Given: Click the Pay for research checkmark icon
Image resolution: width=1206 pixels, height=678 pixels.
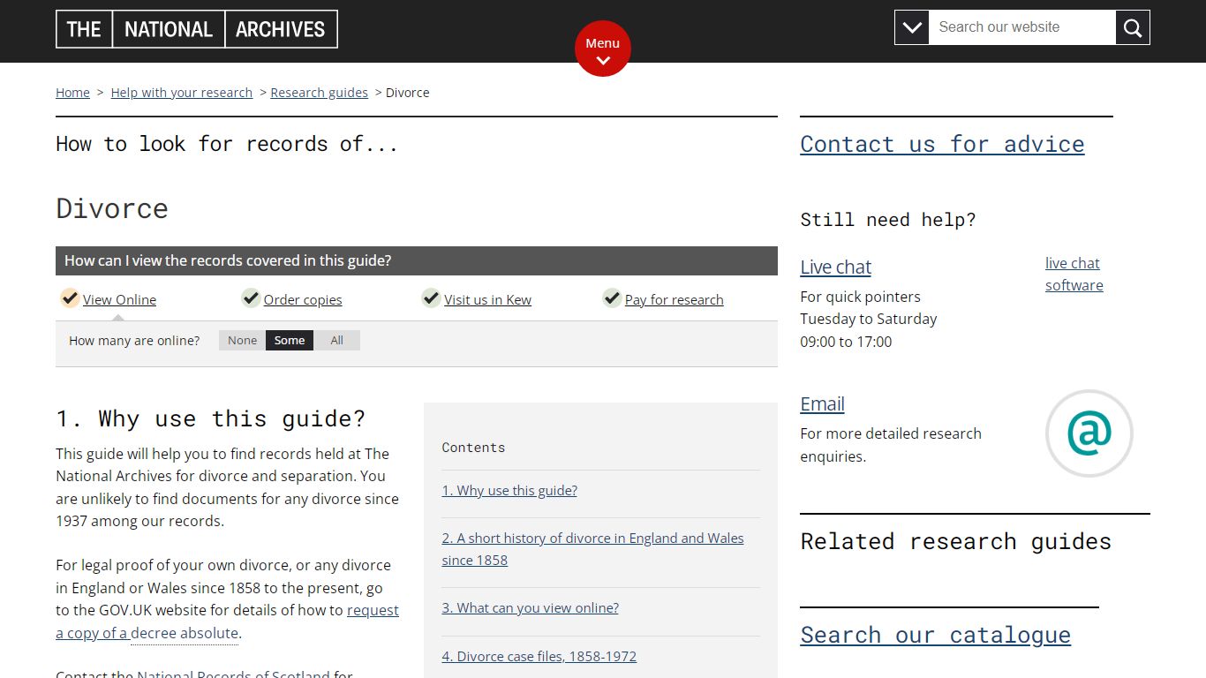Looking at the screenshot, I should point(612,298).
